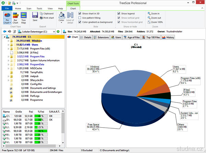Image resolution: width=206 pixels, height=153 pixels.
Task: Reset chart Zoom to 100%
Action: [155, 22]
